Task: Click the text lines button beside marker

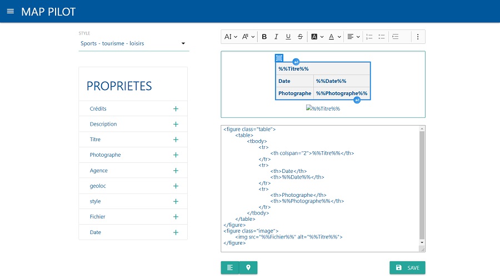Action: 230,267
